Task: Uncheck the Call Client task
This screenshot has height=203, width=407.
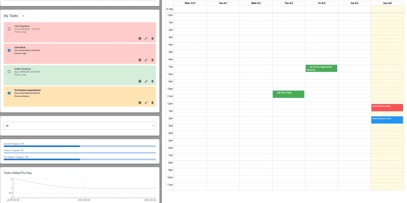Action: tap(9, 51)
